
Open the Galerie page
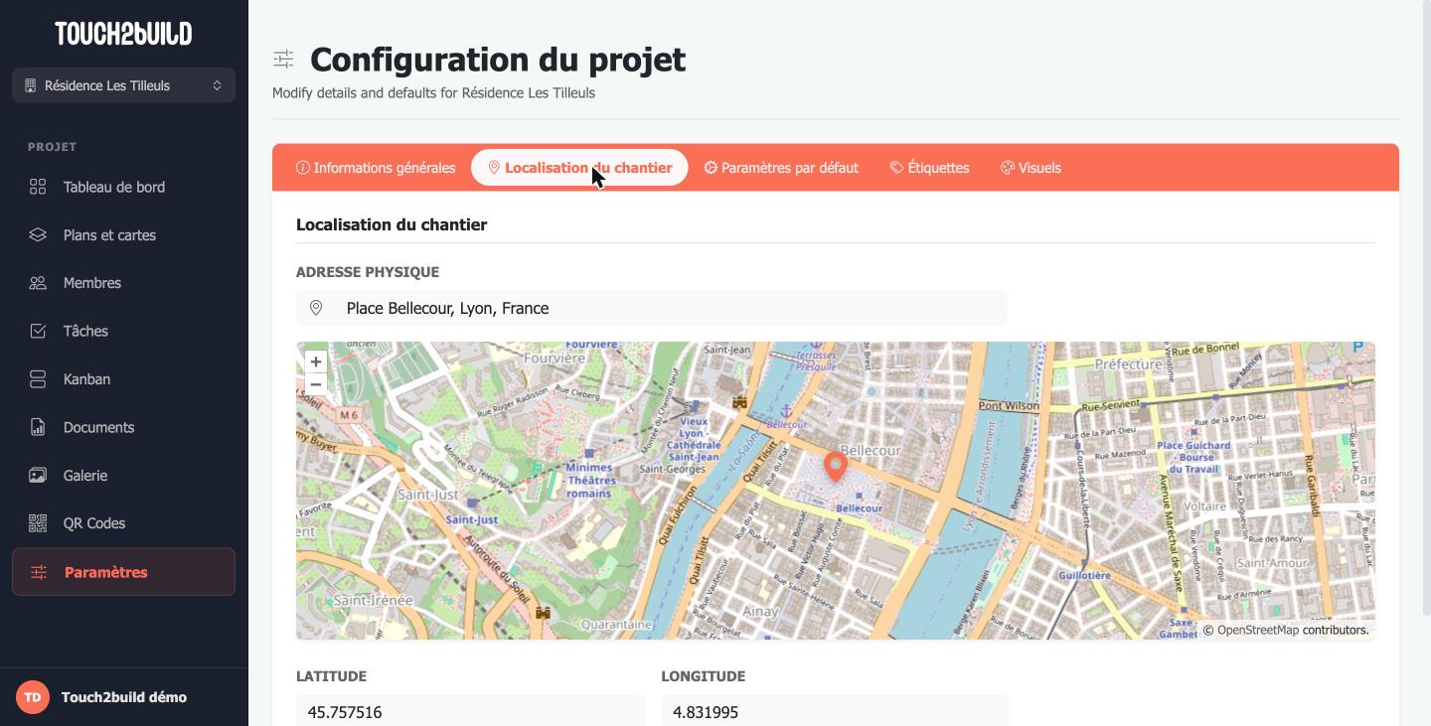123,476
